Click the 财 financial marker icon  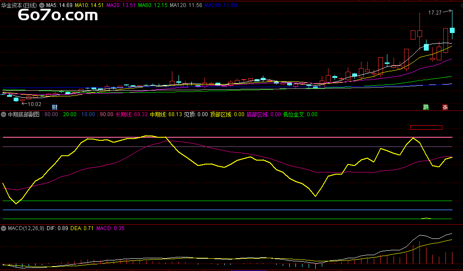pos(55,107)
